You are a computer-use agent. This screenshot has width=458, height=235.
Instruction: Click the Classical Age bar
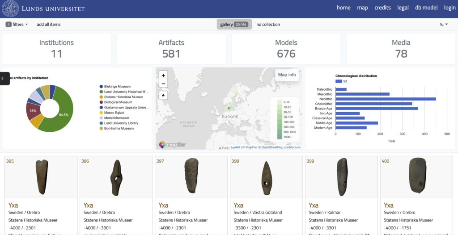tap(350, 118)
